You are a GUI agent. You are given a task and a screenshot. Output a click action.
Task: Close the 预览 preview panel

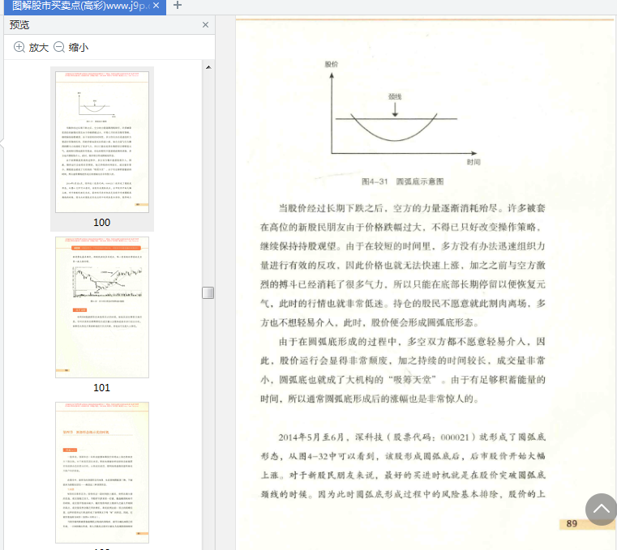tap(205, 25)
